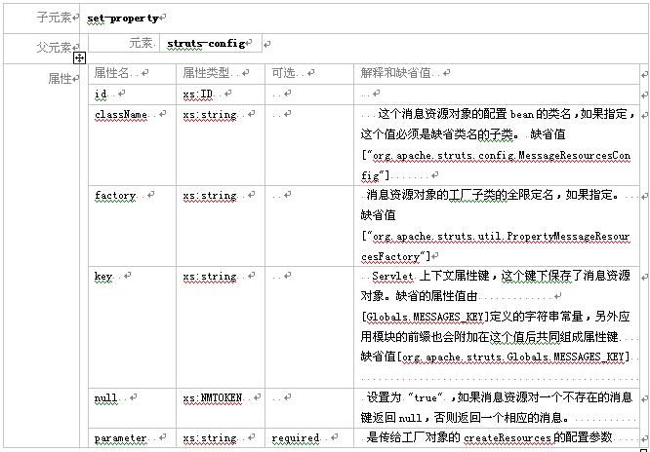Select the '父元素' row label
This screenshot has width=650, height=452.
coord(54,48)
